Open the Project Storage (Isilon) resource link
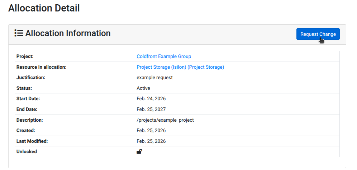357x170 pixels. point(180,67)
